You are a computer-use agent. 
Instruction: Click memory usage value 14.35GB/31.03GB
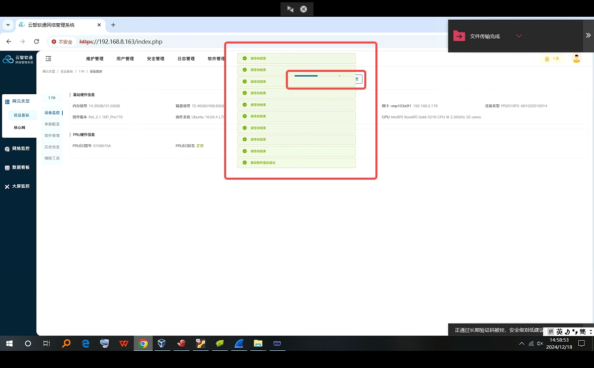click(x=104, y=106)
